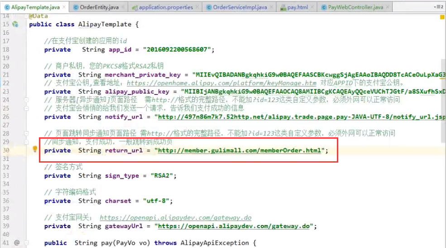The image size is (446, 248).
Task: Open the hidden tabs dropdown list
Action: coord(438,7)
